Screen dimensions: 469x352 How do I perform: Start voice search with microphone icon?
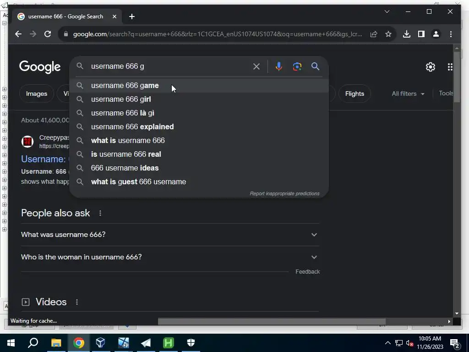(279, 66)
